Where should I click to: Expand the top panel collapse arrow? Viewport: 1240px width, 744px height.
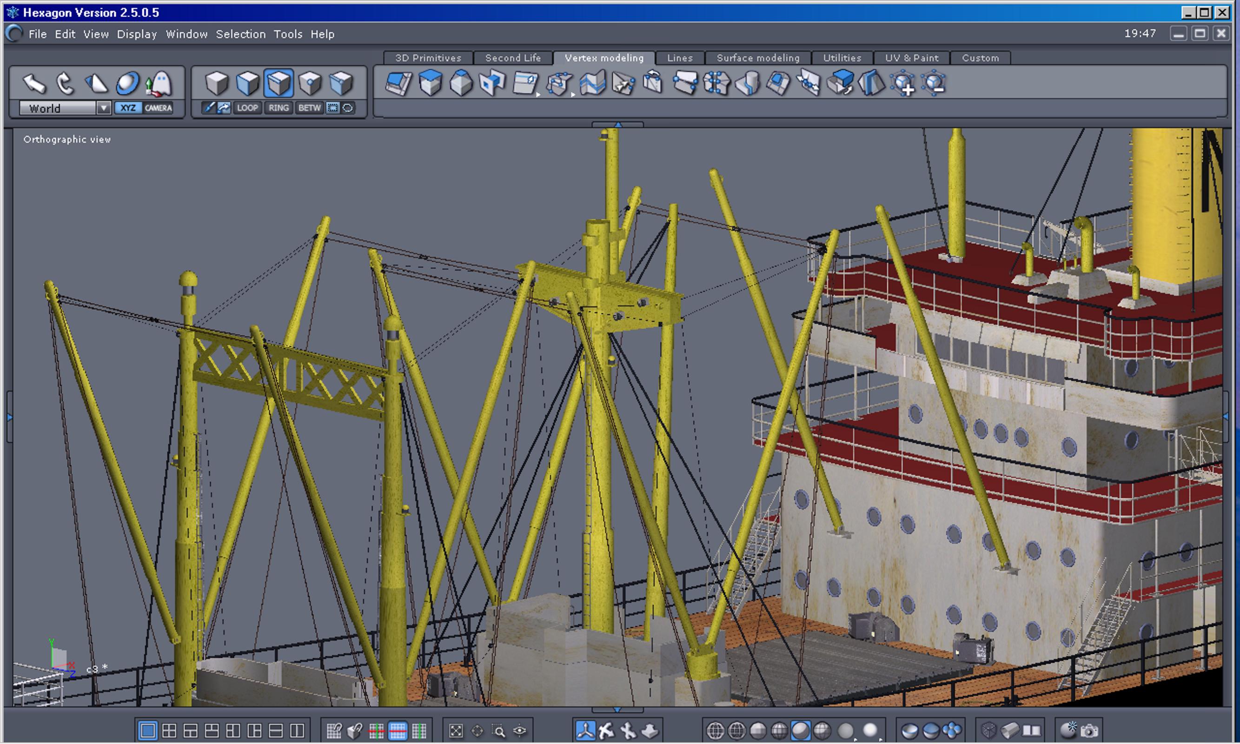pos(617,124)
